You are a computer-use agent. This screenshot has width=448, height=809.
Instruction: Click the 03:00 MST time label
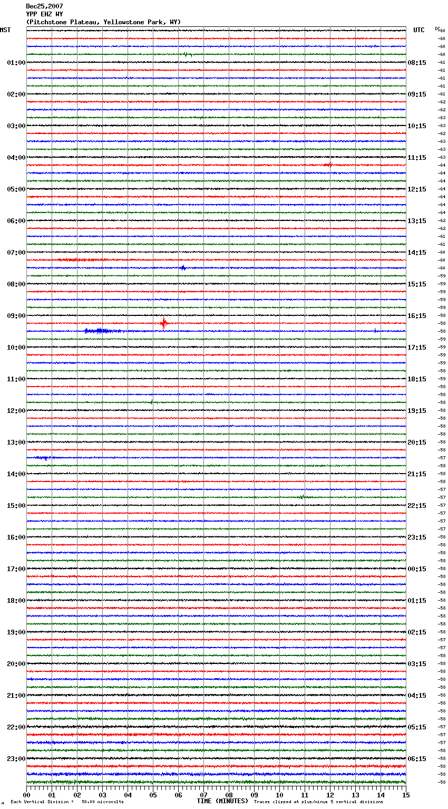coord(16,126)
